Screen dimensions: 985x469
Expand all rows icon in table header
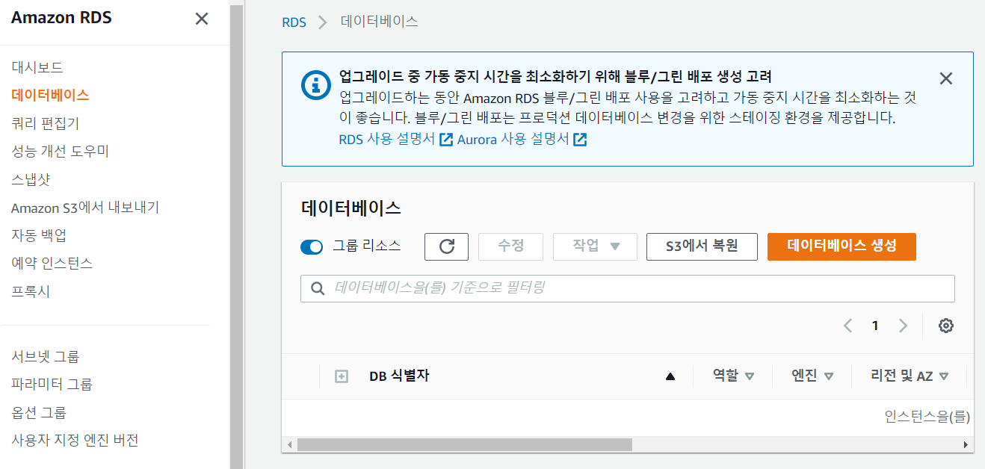point(342,376)
